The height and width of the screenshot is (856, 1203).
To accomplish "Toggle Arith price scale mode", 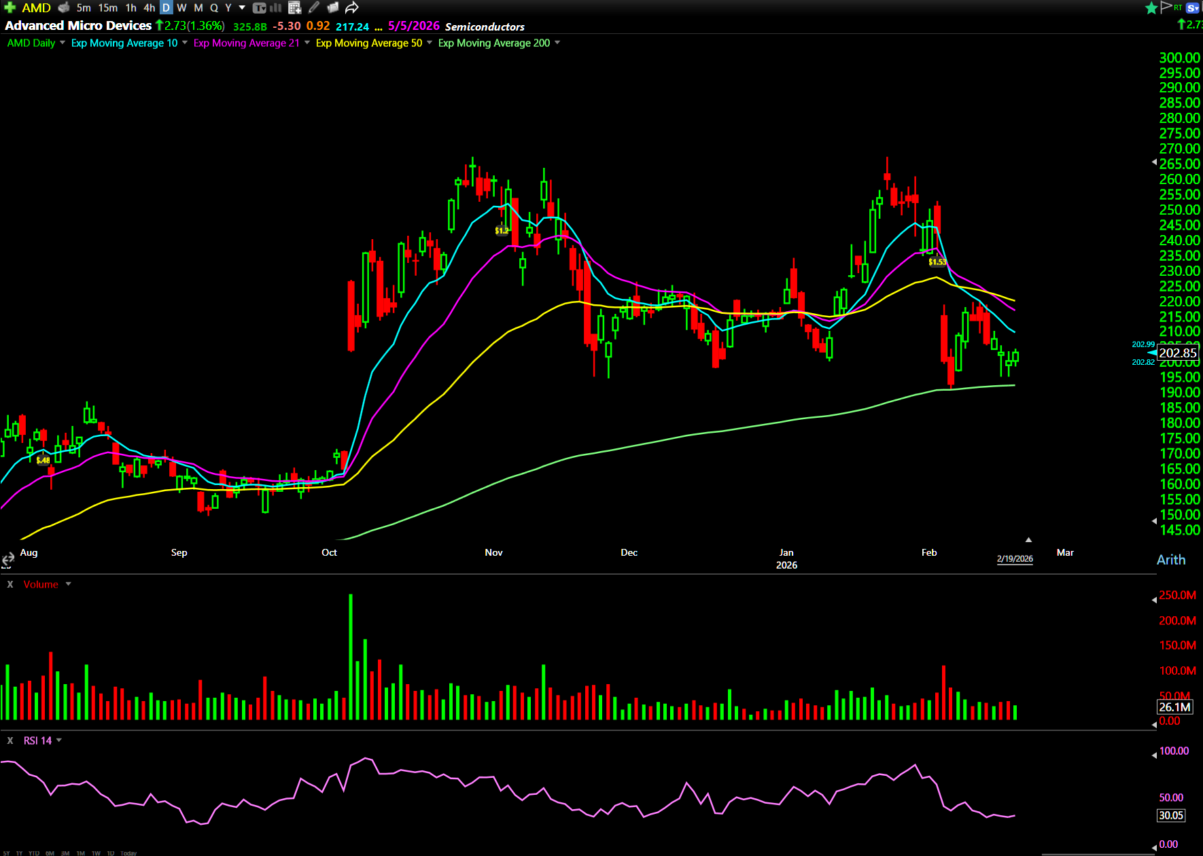I will click(x=1170, y=560).
